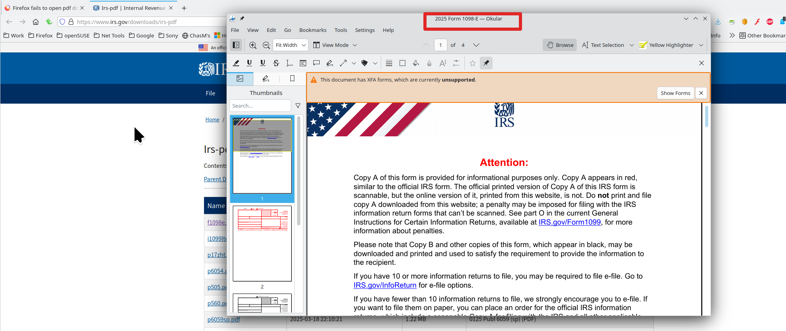
Task: Open the IRS.gov/Form1099 link in document
Action: coord(570,222)
